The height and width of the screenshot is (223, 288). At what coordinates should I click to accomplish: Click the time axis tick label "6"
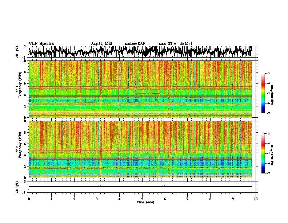tap(165, 199)
